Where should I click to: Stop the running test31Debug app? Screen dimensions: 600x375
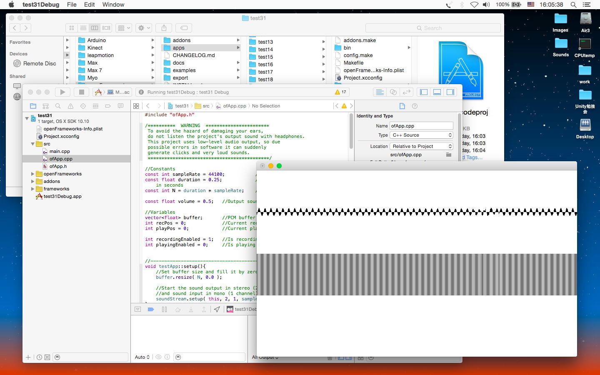click(x=82, y=92)
